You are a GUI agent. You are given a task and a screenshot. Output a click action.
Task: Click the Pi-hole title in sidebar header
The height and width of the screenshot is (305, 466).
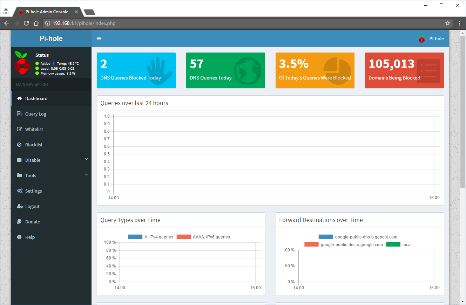coord(51,39)
